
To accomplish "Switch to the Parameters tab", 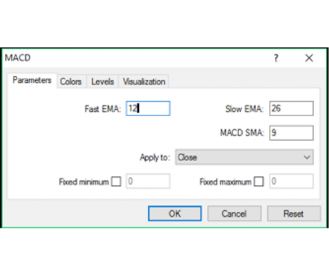I will pyautogui.click(x=32, y=80).
